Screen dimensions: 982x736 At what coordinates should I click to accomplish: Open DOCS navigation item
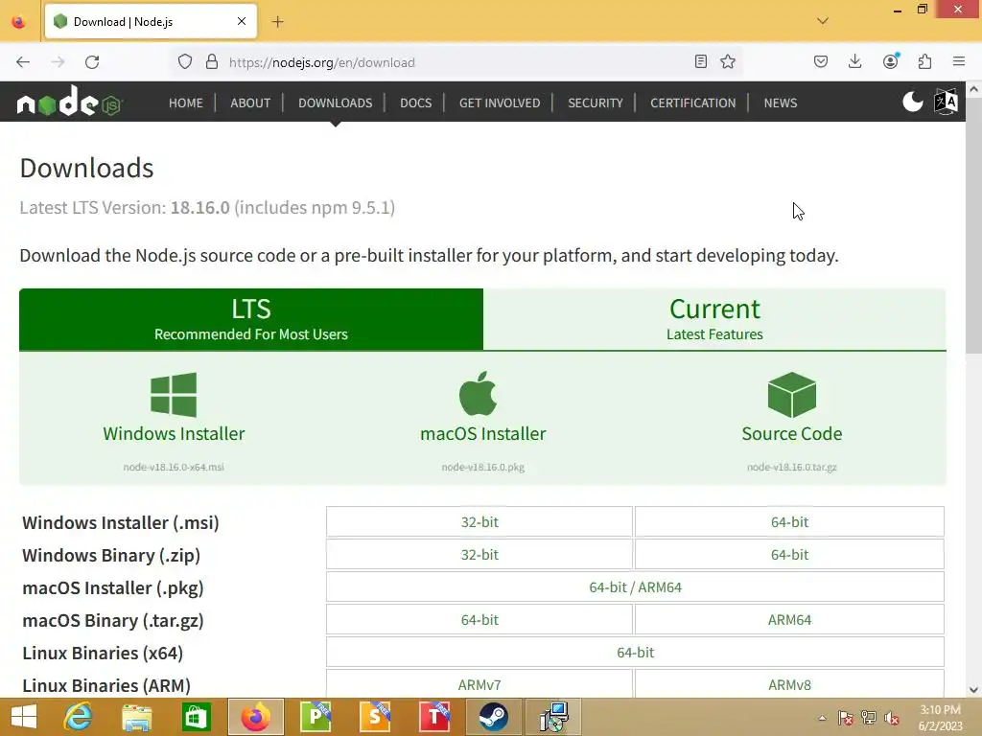click(x=416, y=103)
